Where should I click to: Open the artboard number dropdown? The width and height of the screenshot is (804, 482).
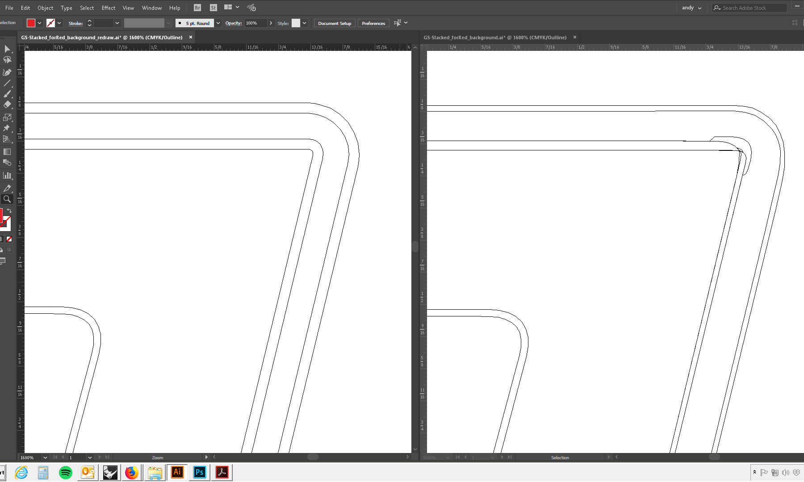(90, 457)
